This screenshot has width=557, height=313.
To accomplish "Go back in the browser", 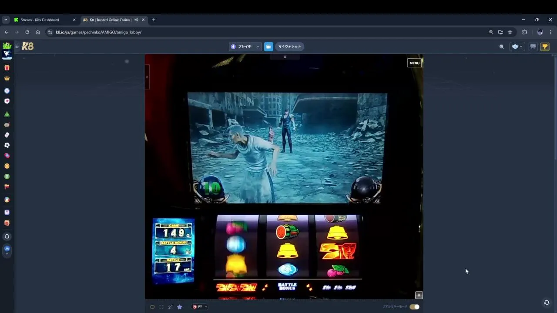I will click(6, 32).
